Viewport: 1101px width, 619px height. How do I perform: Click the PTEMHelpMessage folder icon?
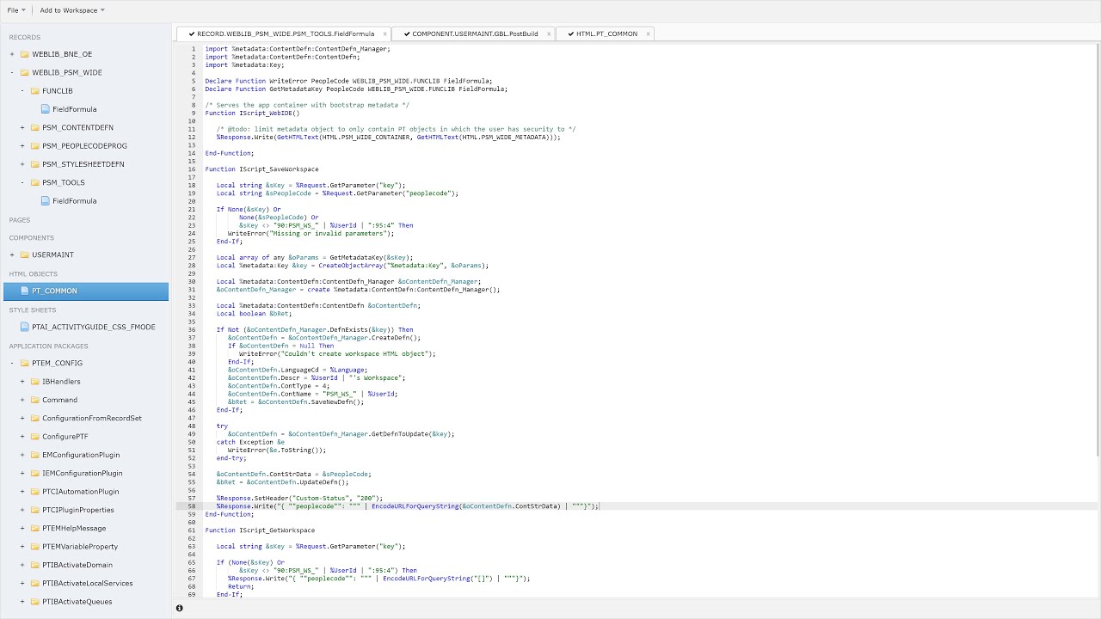[x=34, y=528]
